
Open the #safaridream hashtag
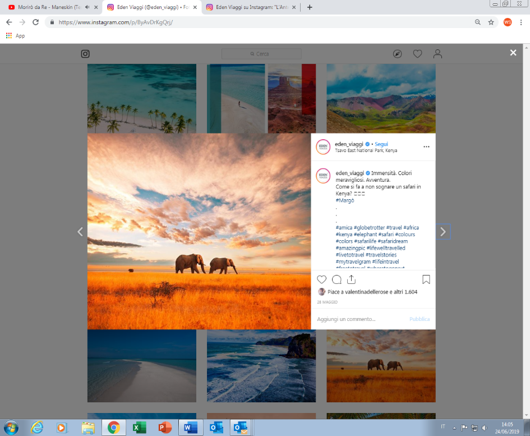point(393,241)
